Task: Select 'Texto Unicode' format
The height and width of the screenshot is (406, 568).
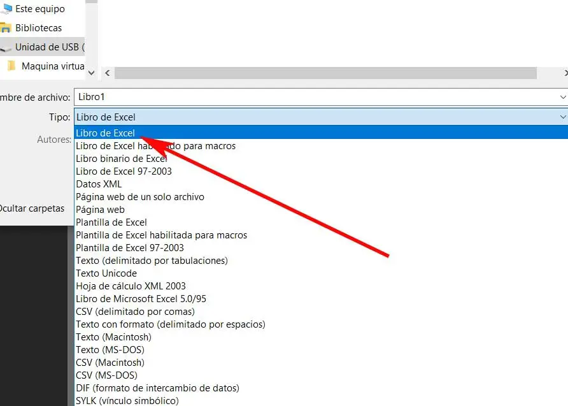Action: pyautogui.click(x=106, y=273)
